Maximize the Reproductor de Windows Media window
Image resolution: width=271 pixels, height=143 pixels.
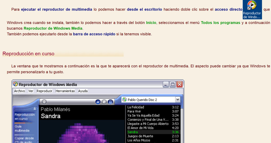(172, 84)
